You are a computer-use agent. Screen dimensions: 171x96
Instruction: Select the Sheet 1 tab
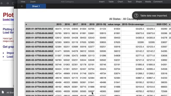[36, 6]
